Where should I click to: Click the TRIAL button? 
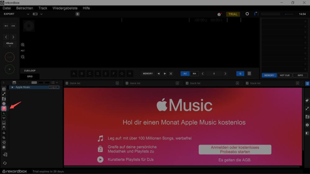(233, 14)
